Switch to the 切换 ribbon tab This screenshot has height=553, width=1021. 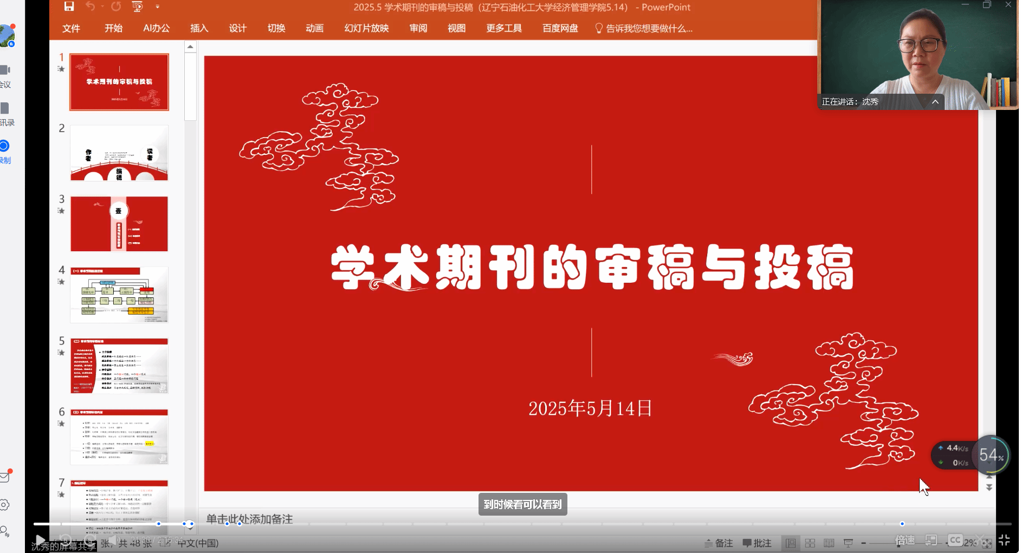coord(276,28)
